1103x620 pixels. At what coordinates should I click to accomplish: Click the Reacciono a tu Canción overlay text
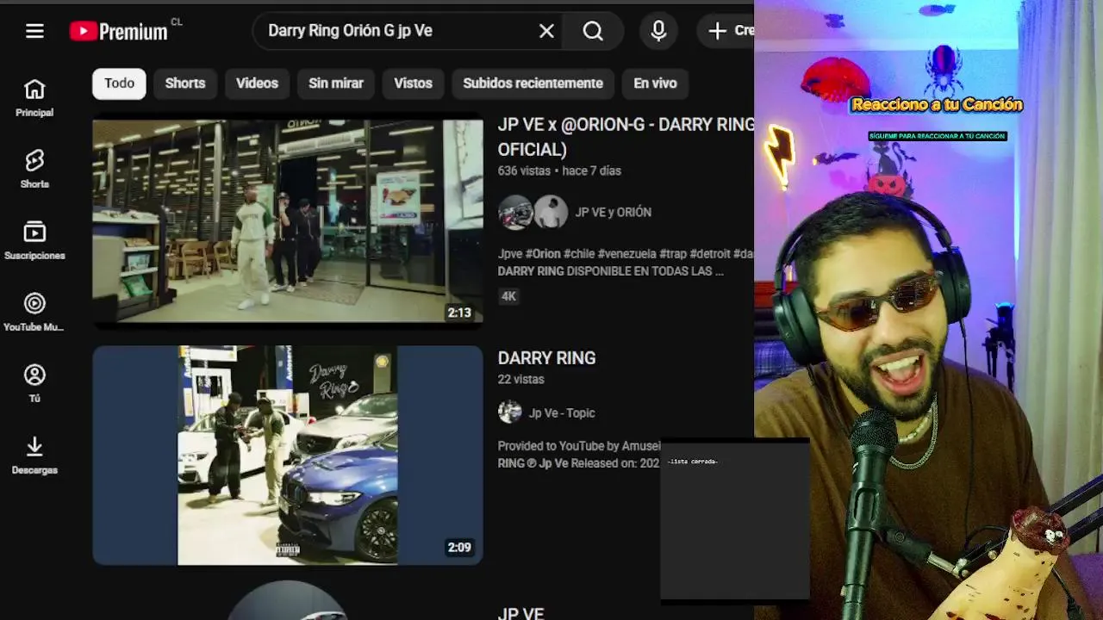point(937,105)
